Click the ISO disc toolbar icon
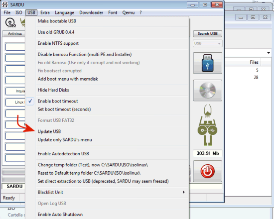 (x=10, y=22)
